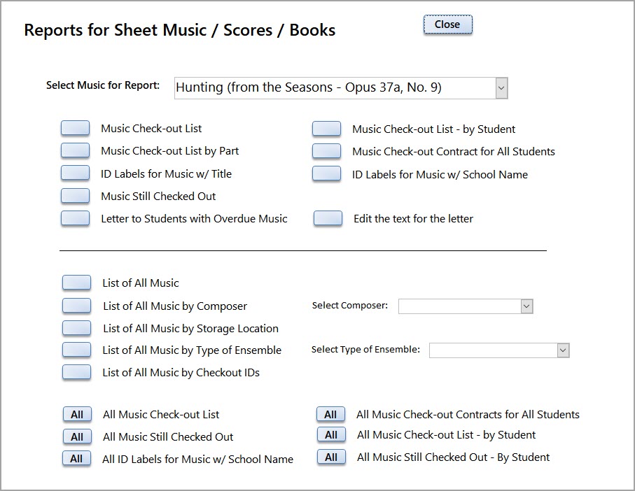Run List of All Music by Composer
Viewport: 635px width, 491px height.
(x=76, y=305)
